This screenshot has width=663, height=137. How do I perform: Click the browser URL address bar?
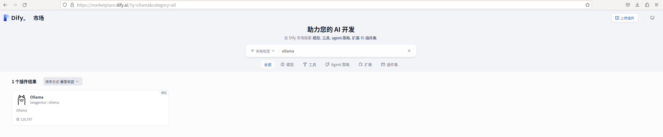click(326, 5)
